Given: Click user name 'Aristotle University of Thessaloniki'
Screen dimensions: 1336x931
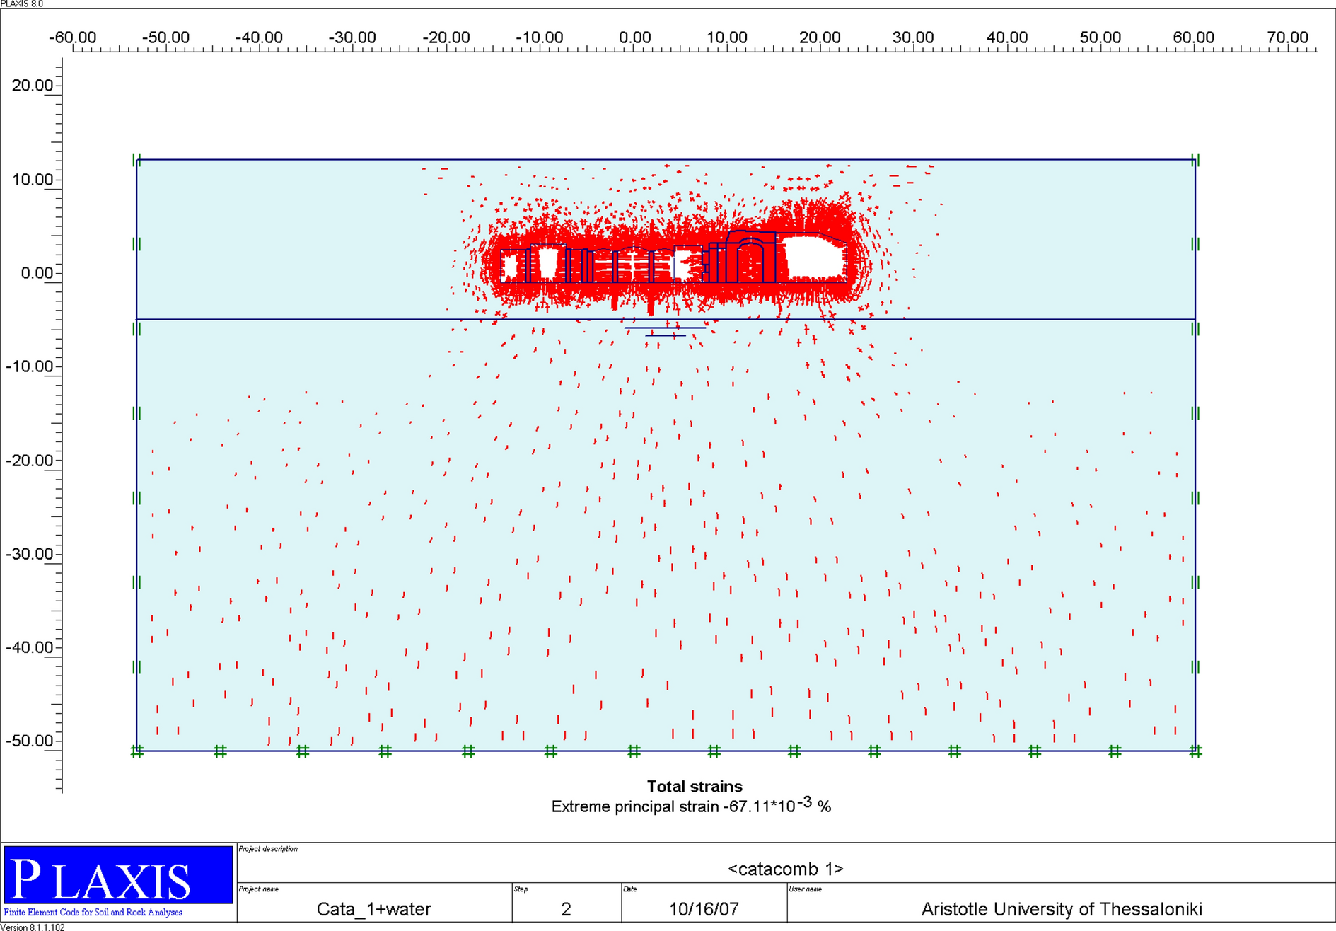Looking at the screenshot, I should tap(1062, 909).
